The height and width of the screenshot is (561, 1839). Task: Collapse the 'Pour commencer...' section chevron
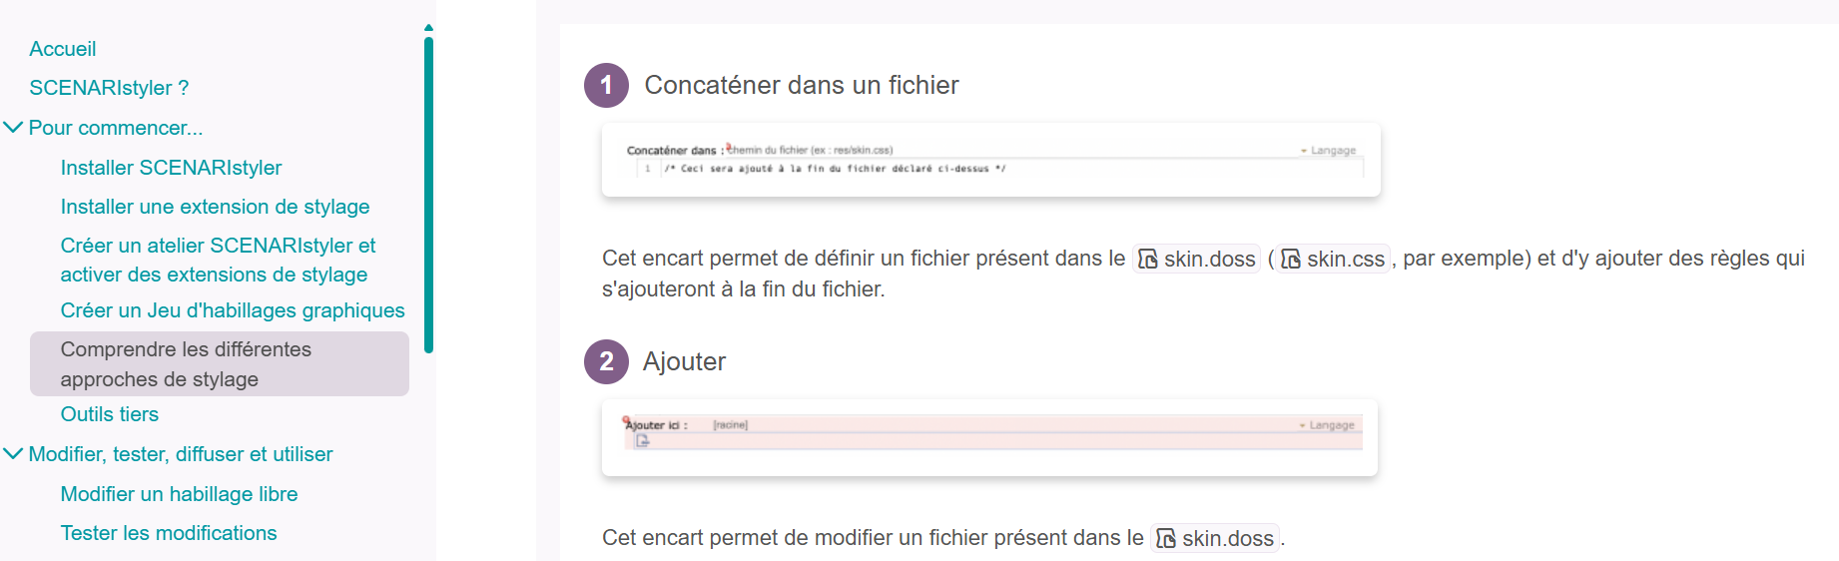[x=14, y=128]
